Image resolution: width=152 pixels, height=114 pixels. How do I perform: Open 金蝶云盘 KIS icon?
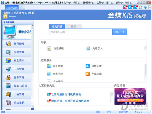[88, 66]
